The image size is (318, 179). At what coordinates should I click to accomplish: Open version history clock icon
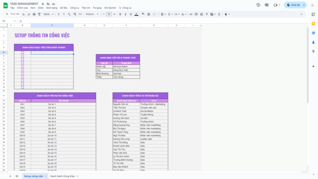[x=258, y=5]
